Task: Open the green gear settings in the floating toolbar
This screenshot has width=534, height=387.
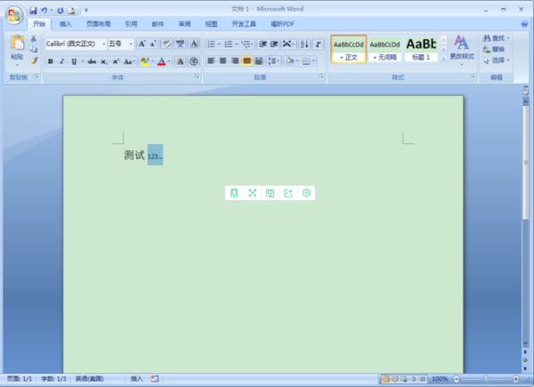Action: [306, 193]
